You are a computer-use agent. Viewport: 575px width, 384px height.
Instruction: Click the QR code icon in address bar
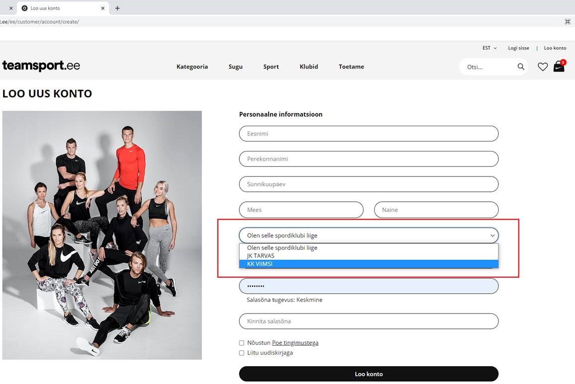568,22
